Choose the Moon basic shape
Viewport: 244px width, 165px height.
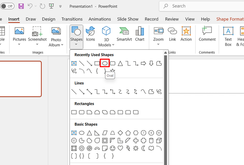[x=143, y=148]
